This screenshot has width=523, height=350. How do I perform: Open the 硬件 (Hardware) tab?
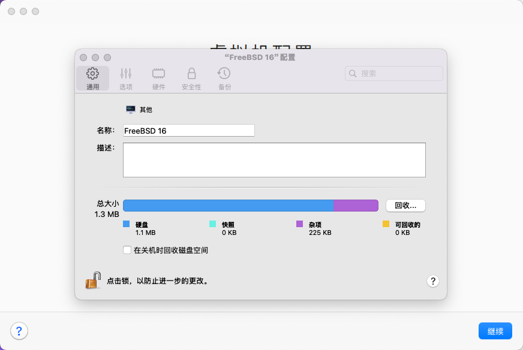pos(158,79)
